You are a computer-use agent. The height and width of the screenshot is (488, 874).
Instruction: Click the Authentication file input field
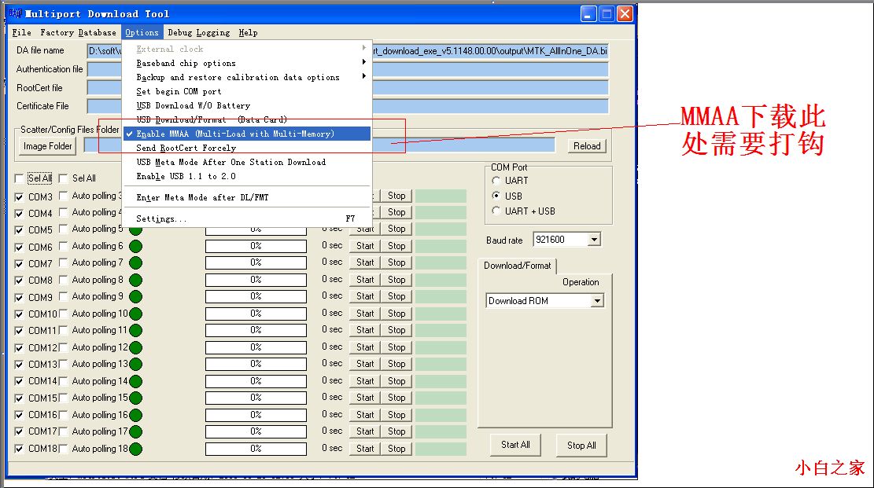click(x=348, y=69)
